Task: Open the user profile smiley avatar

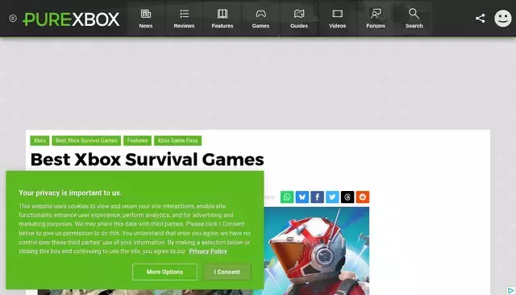Action: (503, 18)
